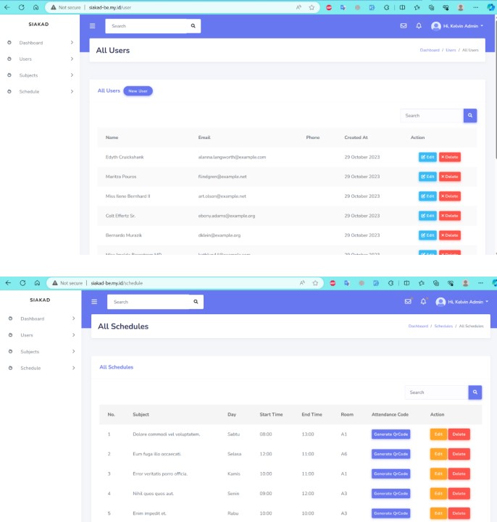Open Dashboard breadcrumb link on All Users page
497x522 pixels.
pyautogui.click(x=430, y=50)
